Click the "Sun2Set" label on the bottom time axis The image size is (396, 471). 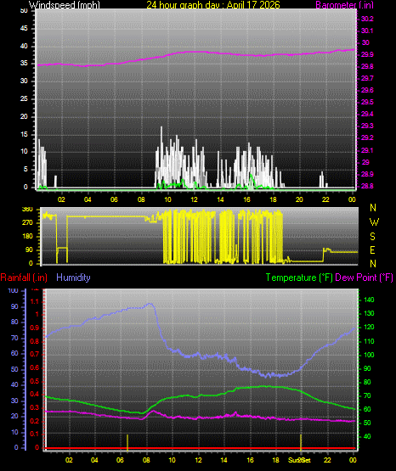[299, 460]
